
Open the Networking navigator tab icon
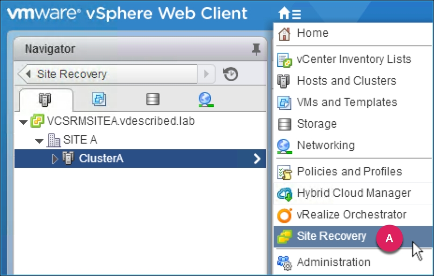206,99
